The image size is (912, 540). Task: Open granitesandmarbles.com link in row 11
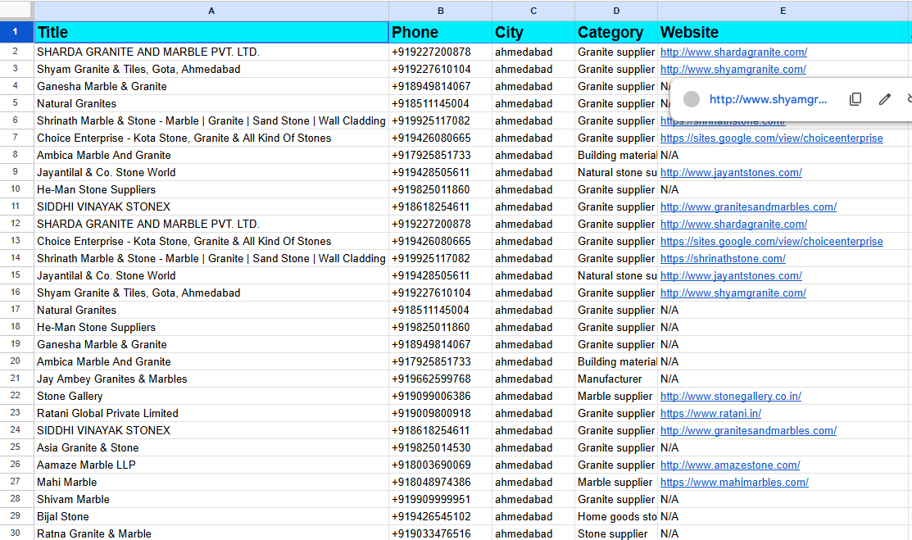point(748,206)
